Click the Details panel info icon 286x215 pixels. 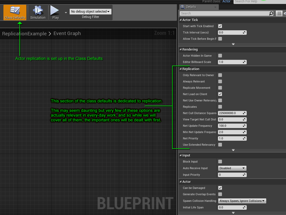(x=183, y=7)
